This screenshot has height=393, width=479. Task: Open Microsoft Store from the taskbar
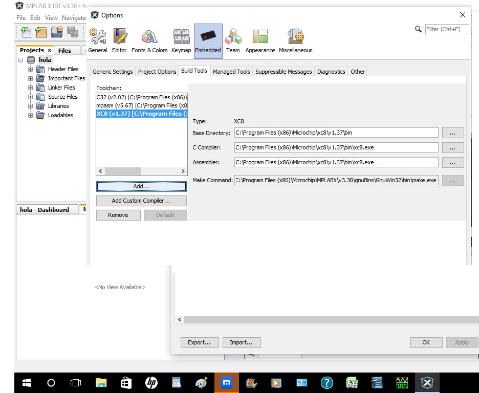click(x=126, y=383)
